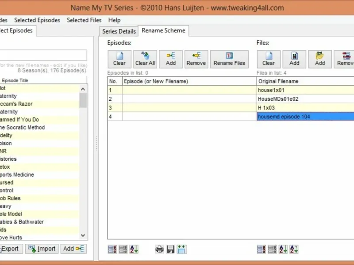Screen dimensions: 354x265
Task: Sort episodes A to Z
Action: click(x=134, y=249)
